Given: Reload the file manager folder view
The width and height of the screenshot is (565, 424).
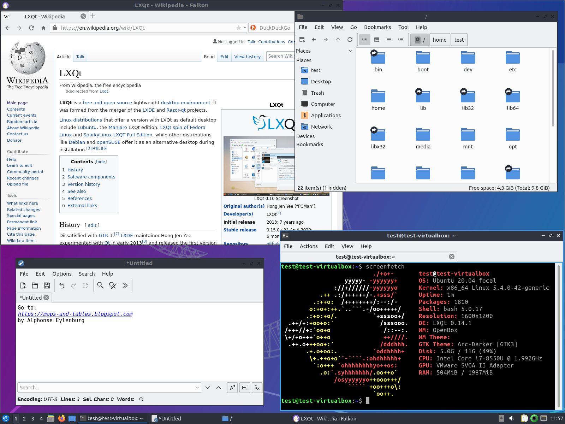Looking at the screenshot, I should pyautogui.click(x=350, y=40).
